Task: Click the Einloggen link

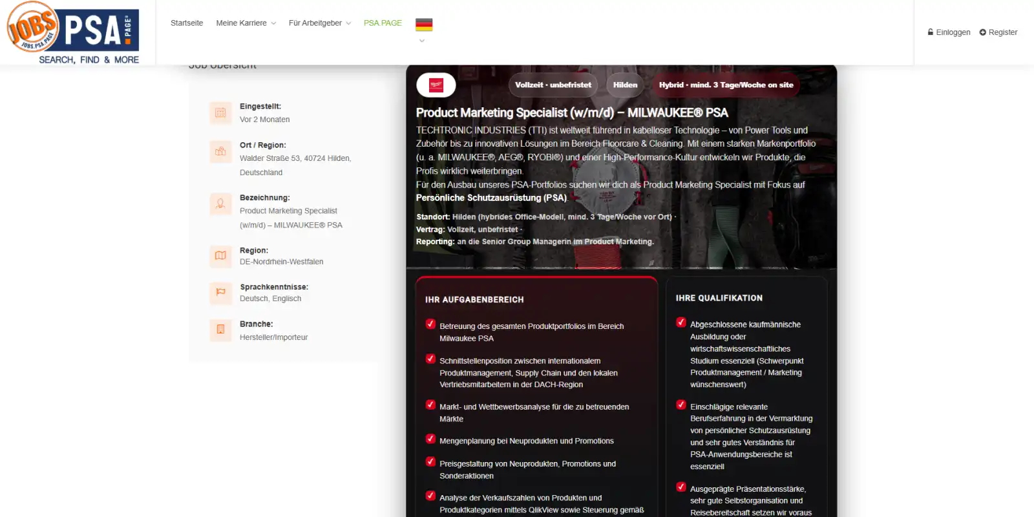Action: (949, 32)
